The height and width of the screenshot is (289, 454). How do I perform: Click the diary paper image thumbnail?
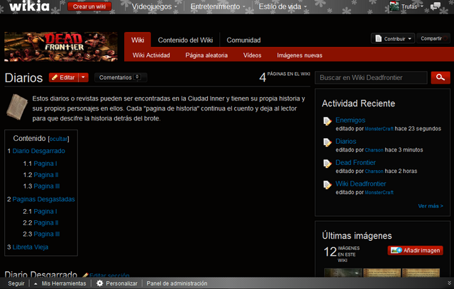coord(16,107)
